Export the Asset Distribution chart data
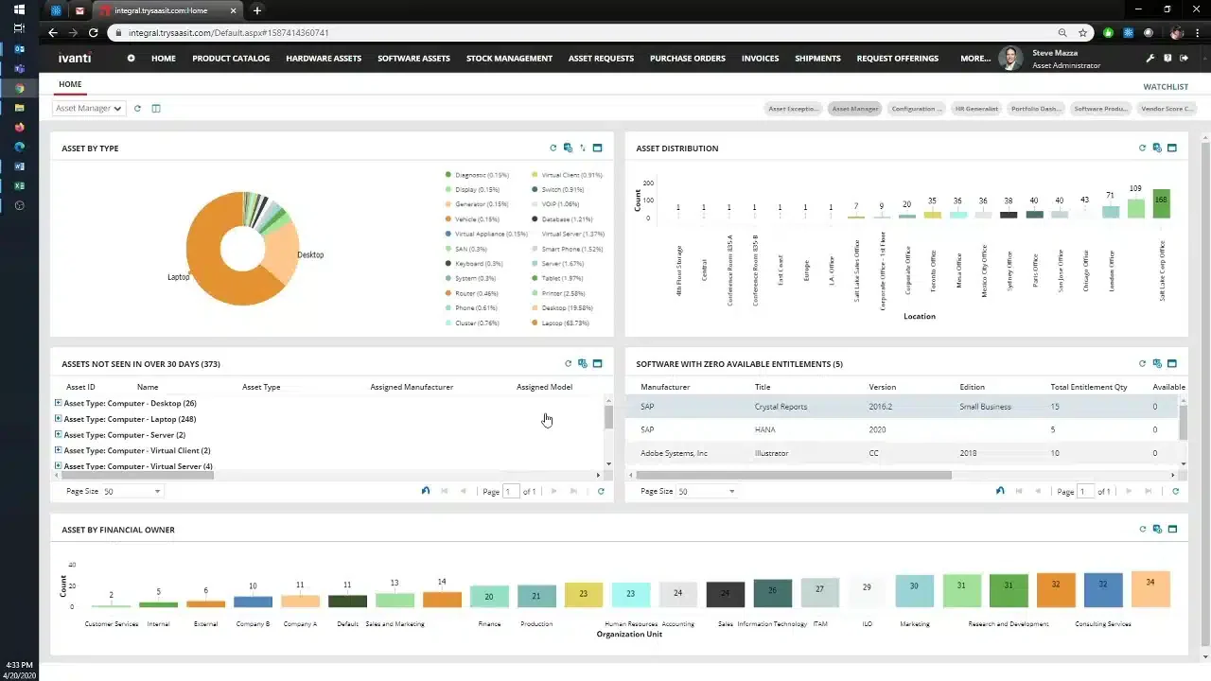This screenshot has width=1211, height=681. point(1157,148)
